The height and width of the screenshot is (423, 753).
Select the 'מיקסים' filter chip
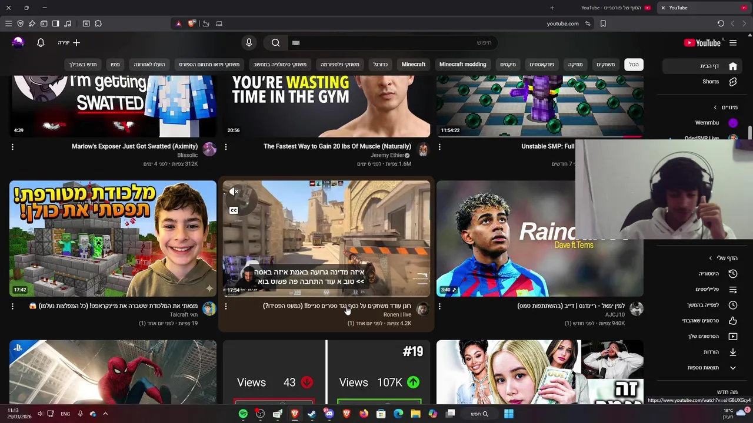(x=508, y=64)
